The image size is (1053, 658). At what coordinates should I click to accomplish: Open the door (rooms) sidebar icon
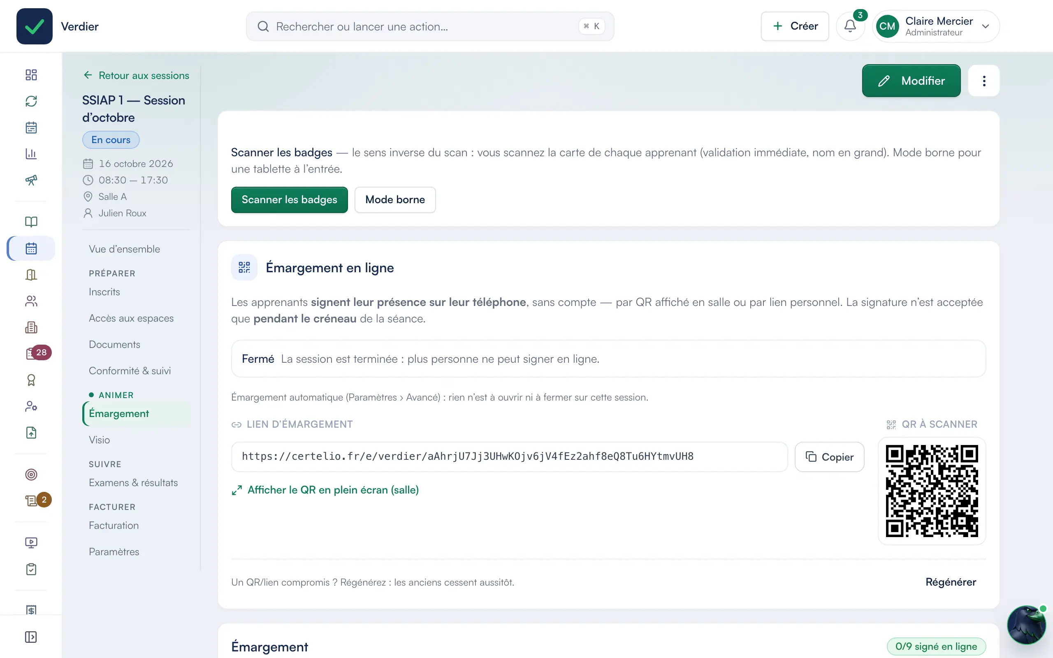(x=31, y=275)
